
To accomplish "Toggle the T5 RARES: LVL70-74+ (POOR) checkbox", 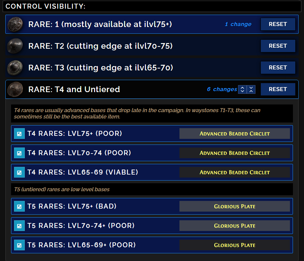I will 19,226.
